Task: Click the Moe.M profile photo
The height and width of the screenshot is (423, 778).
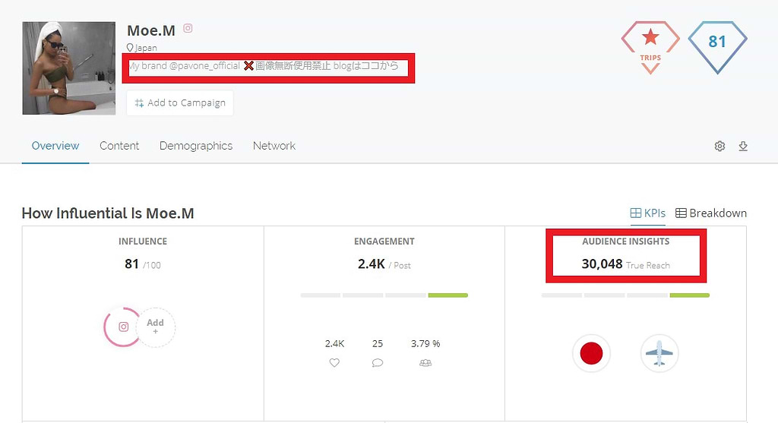Action: (69, 68)
